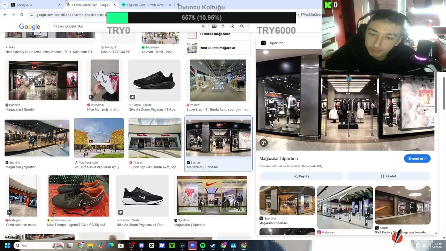Launch File Explorer from taskbar

coord(91,245)
